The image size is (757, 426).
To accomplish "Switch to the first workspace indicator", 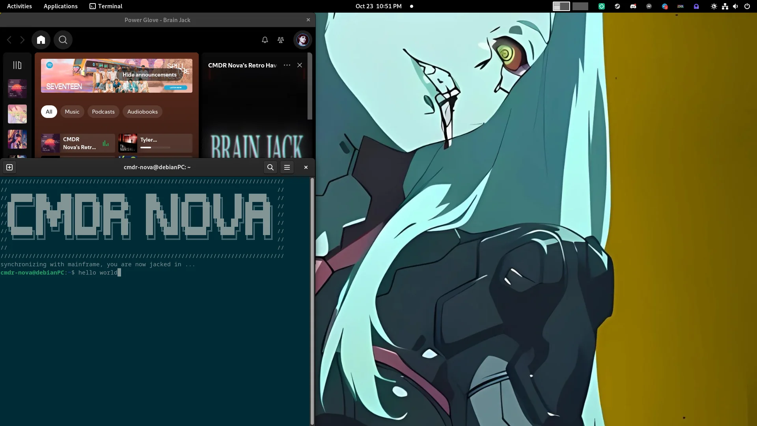I will [561, 6].
